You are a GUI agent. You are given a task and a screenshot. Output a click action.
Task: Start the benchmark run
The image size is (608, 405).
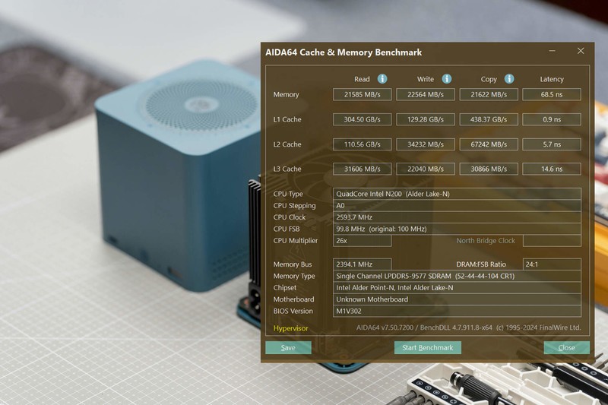[428, 347]
